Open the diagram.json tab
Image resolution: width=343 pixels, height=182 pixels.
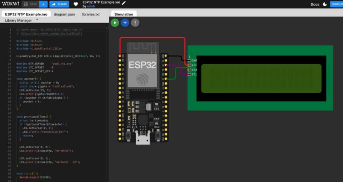pyautogui.click(x=64, y=14)
